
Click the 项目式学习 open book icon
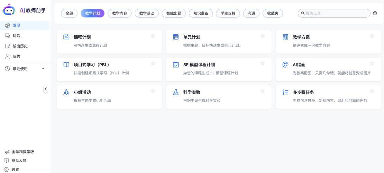click(x=66, y=65)
